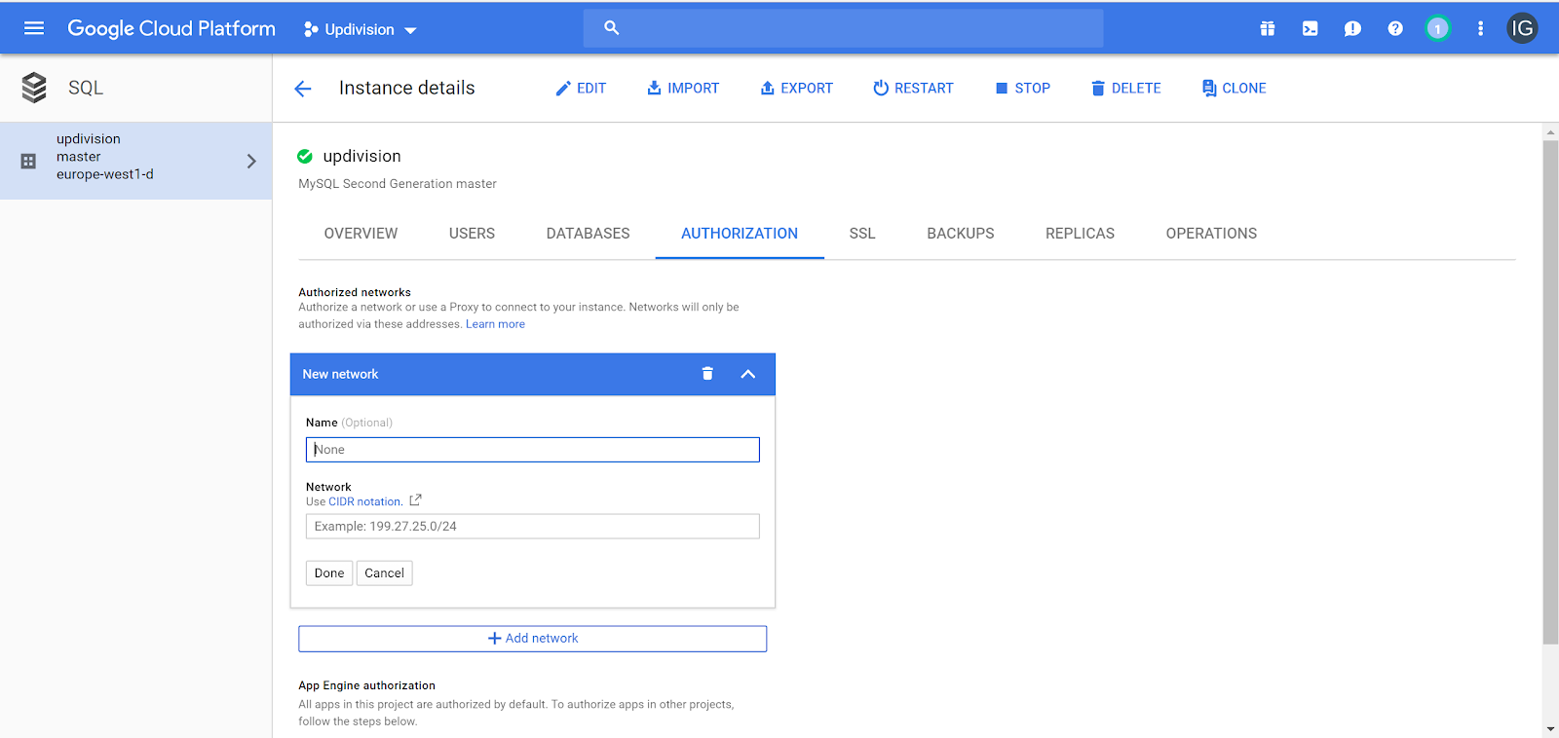1559x738 pixels.
Task: Switch to the USERS tab
Action: pos(472,234)
